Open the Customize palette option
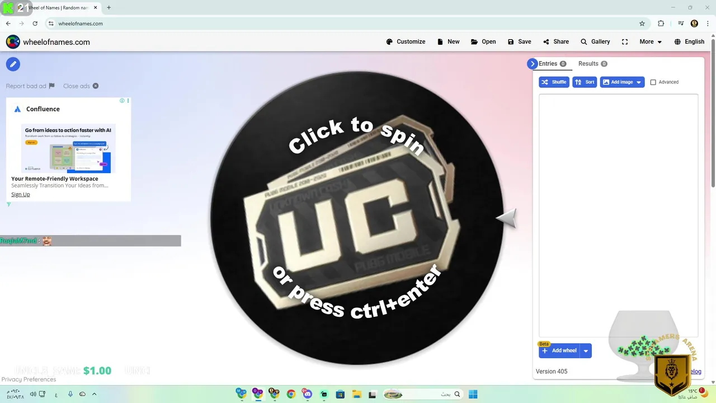 click(x=406, y=41)
